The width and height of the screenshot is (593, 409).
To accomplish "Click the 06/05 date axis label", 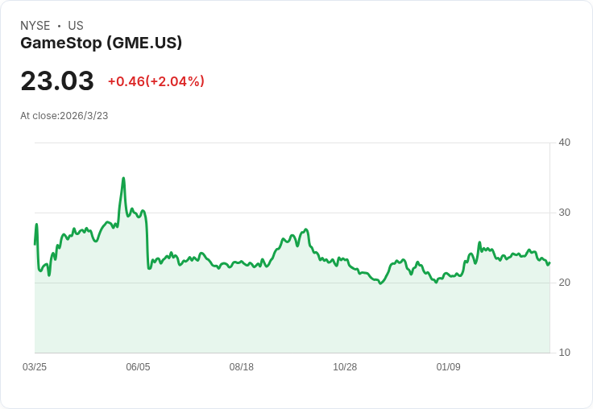I will click(138, 367).
